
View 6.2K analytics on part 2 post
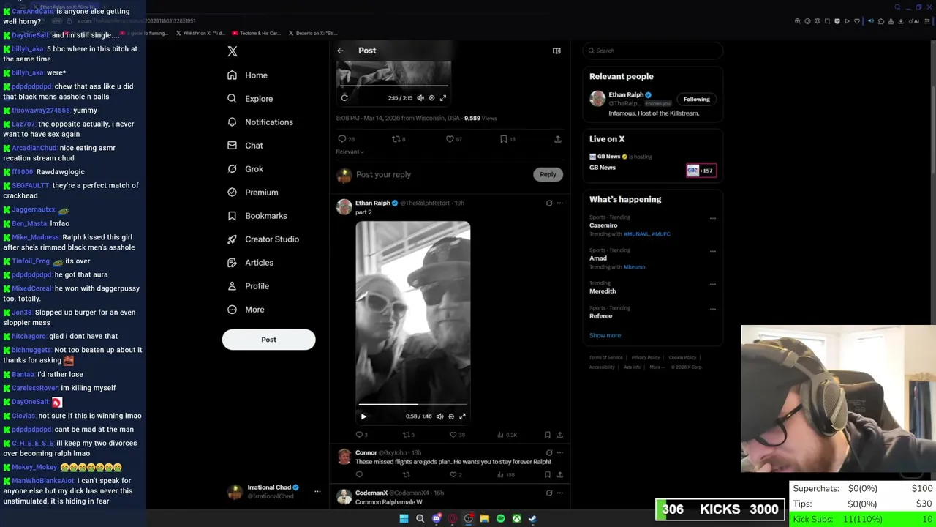click(x=507, y=435)
